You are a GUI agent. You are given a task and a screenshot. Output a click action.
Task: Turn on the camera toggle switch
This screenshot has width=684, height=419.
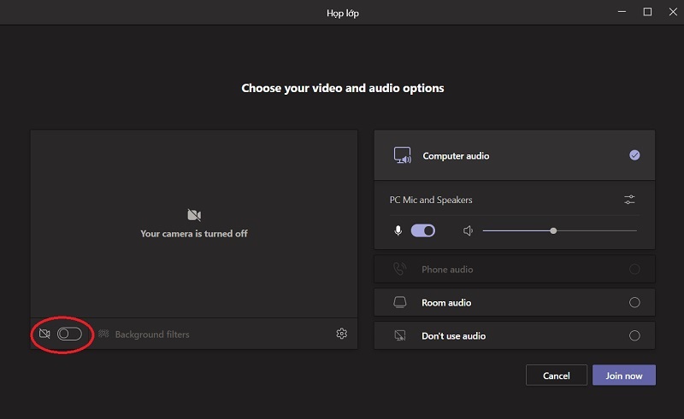coord(69,334)
